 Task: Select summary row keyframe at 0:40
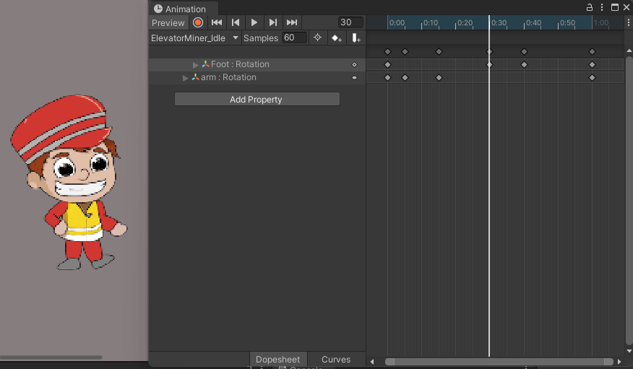click(524, 51)
